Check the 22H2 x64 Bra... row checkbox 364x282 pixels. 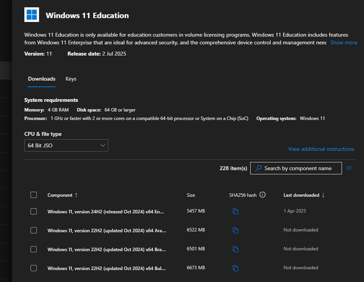tap(33, 249)
